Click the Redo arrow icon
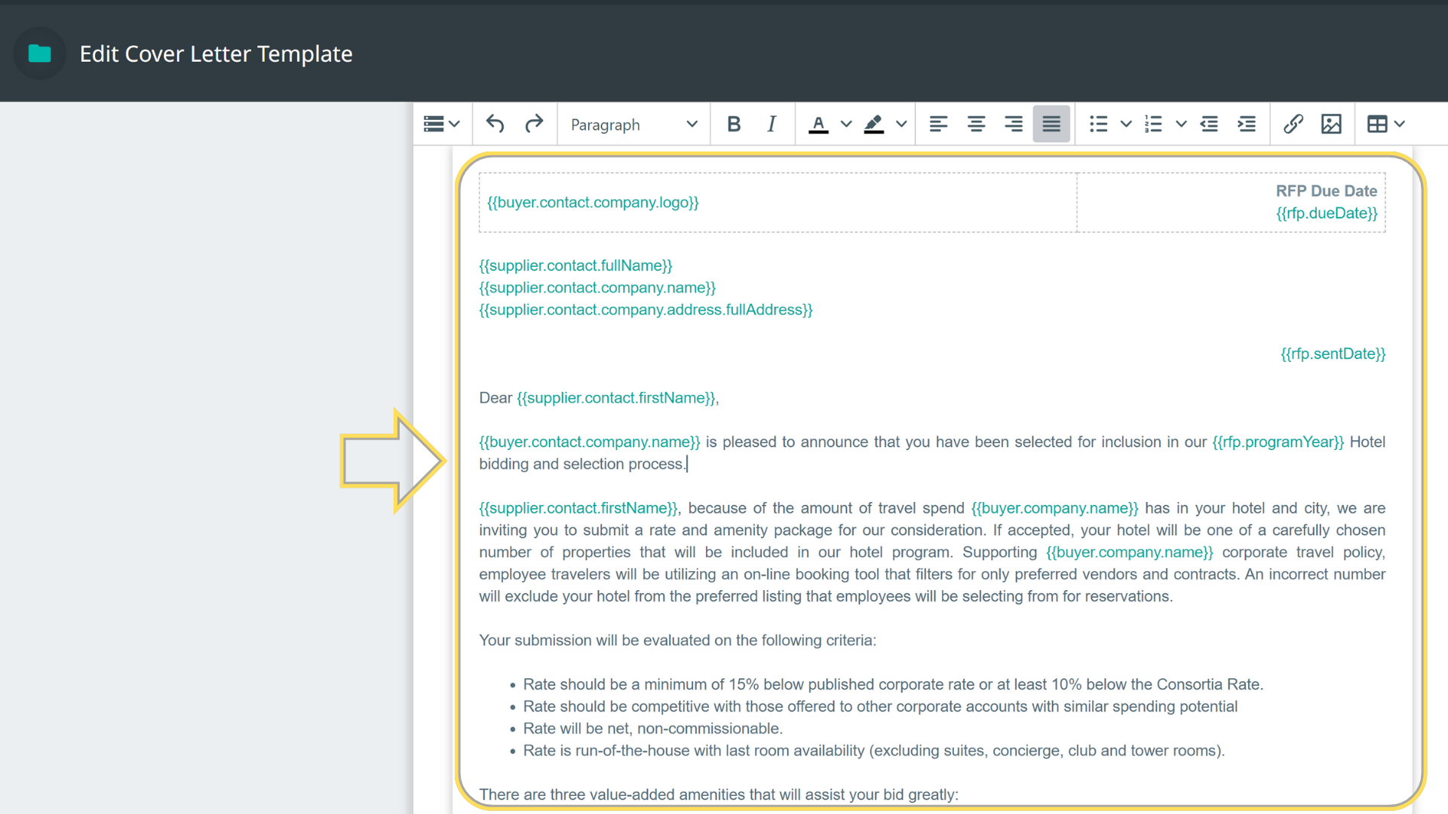Screen dimensions: 1448x814 534,124
